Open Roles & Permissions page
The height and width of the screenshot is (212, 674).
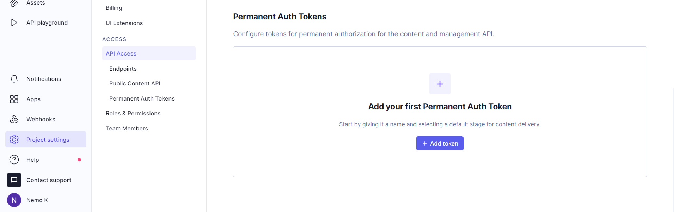point(133,113)
